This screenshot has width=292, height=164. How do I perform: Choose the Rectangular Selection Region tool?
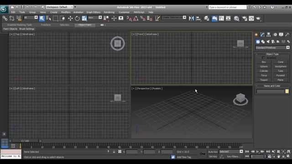click(56, 18)
